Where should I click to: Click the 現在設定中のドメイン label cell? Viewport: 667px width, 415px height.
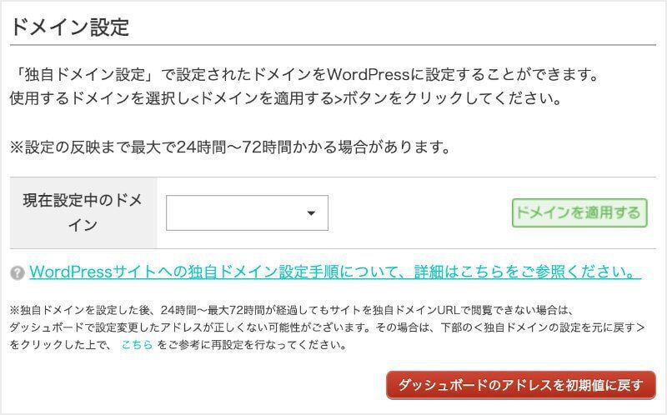click(83, 212)
